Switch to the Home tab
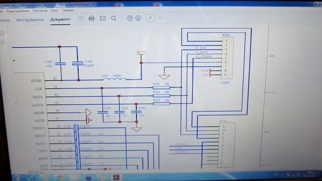Image resolution: width=322 pixels, height=181 pixels. coord(5,20)
